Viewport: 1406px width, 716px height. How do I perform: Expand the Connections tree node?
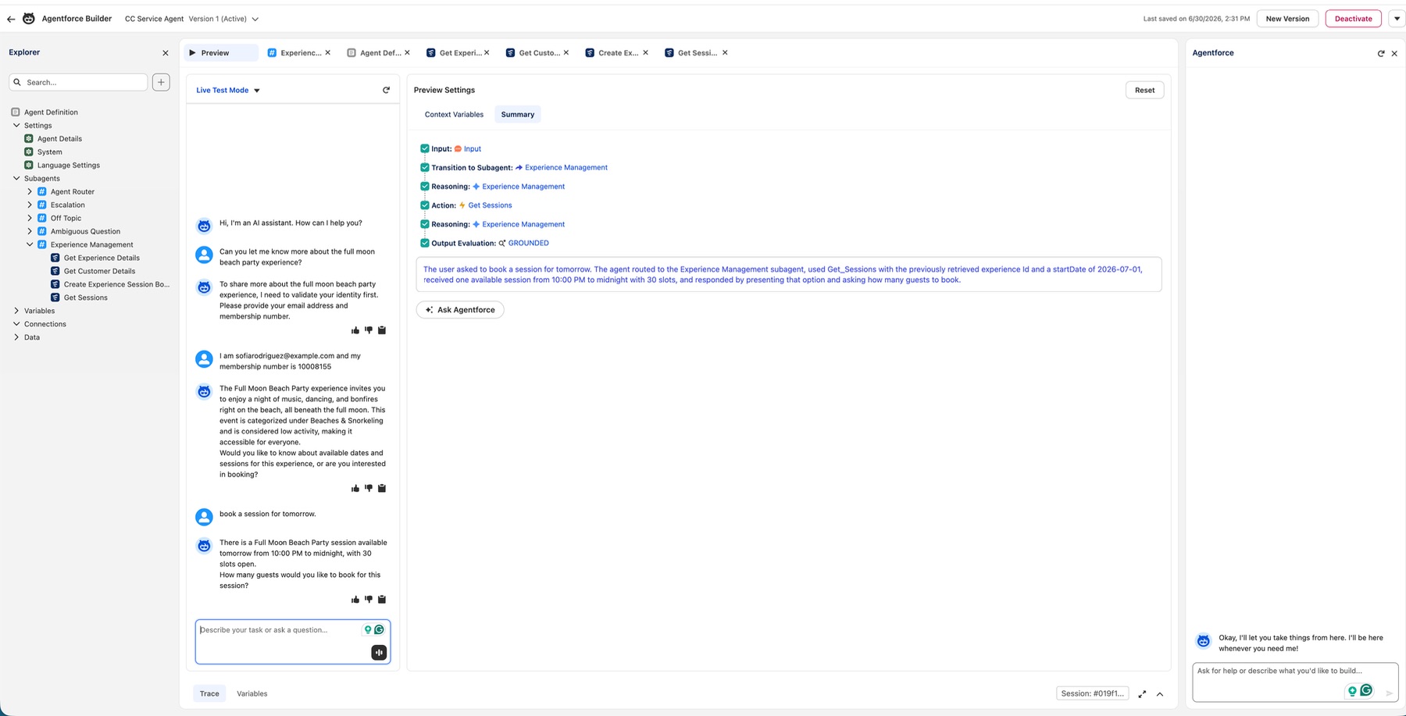coord(16,324)
